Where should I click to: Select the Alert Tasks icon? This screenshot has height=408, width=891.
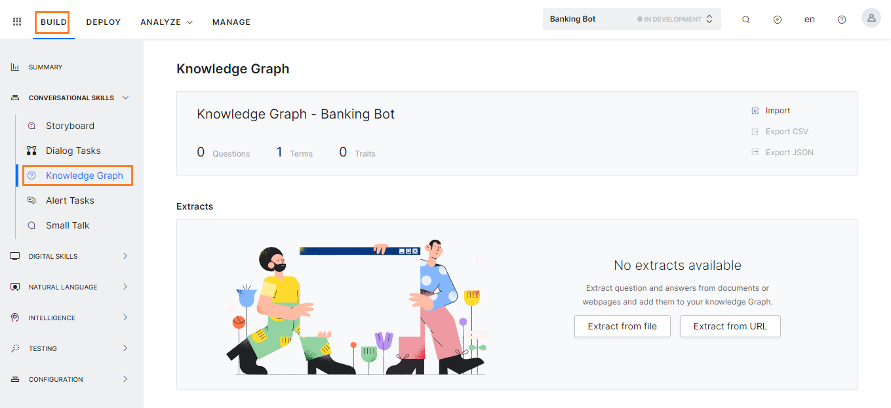pyautogui.click(x=32, y=200)
